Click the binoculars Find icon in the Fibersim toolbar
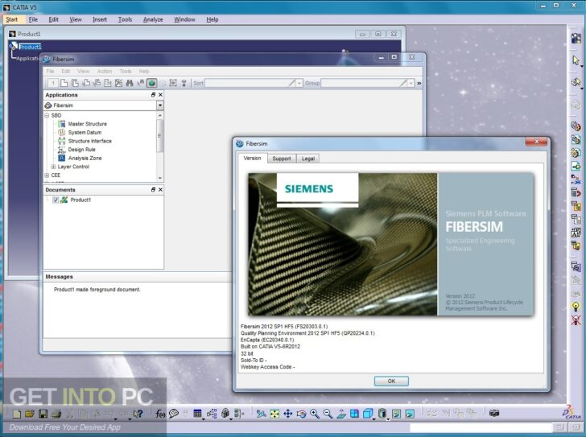Image resolution: width=586 pixels, height=437 pixels. (130, 83)
